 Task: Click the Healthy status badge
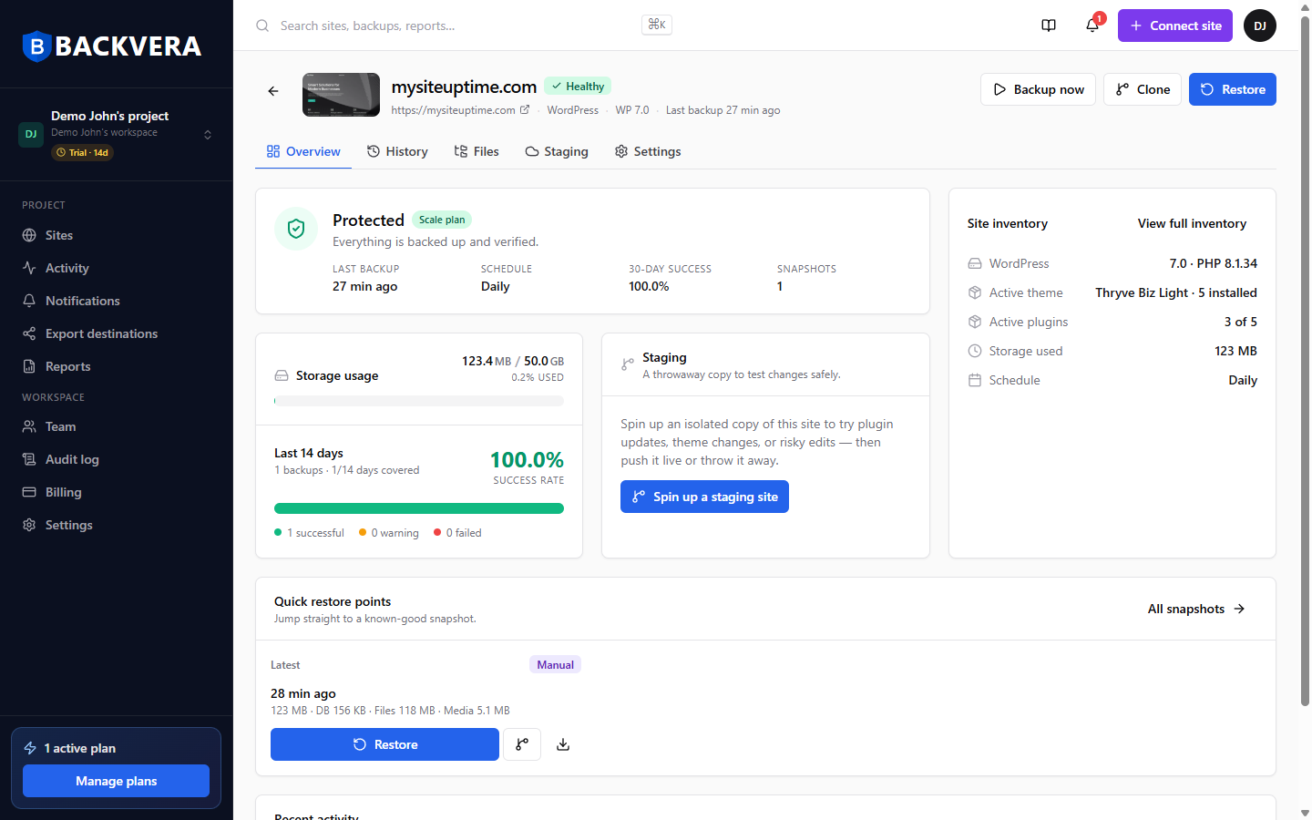[578, 86]
